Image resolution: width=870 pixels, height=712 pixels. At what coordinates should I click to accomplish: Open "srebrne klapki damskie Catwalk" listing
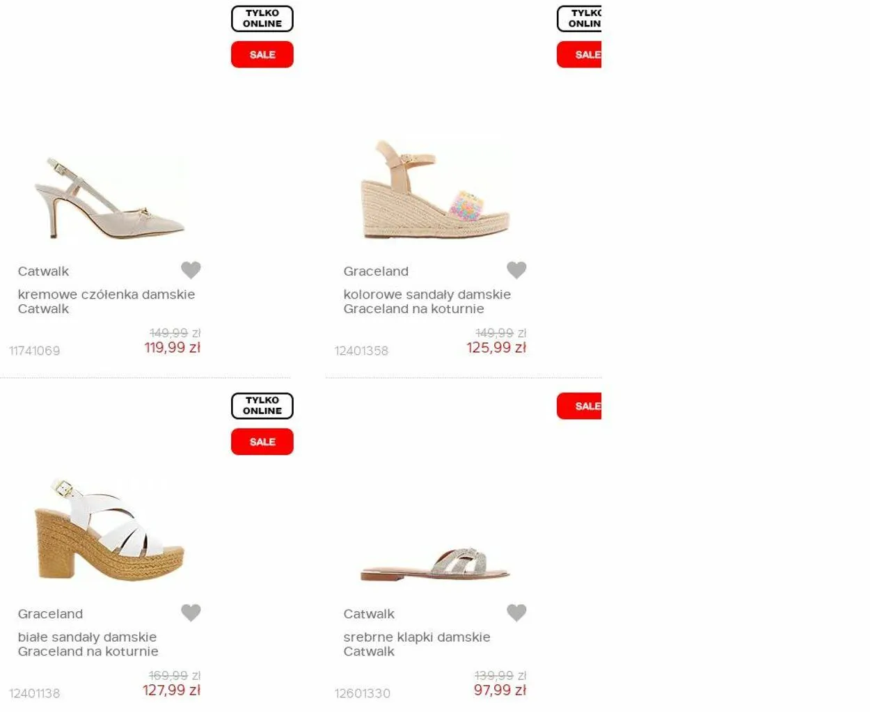[x=416, y=644]
